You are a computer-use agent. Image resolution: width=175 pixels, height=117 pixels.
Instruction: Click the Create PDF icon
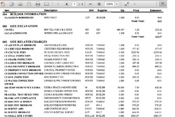point(3,4)
